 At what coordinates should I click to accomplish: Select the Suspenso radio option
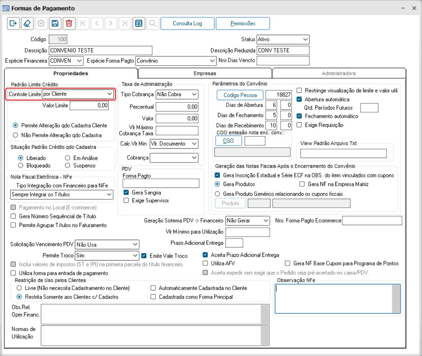(68, 165)
